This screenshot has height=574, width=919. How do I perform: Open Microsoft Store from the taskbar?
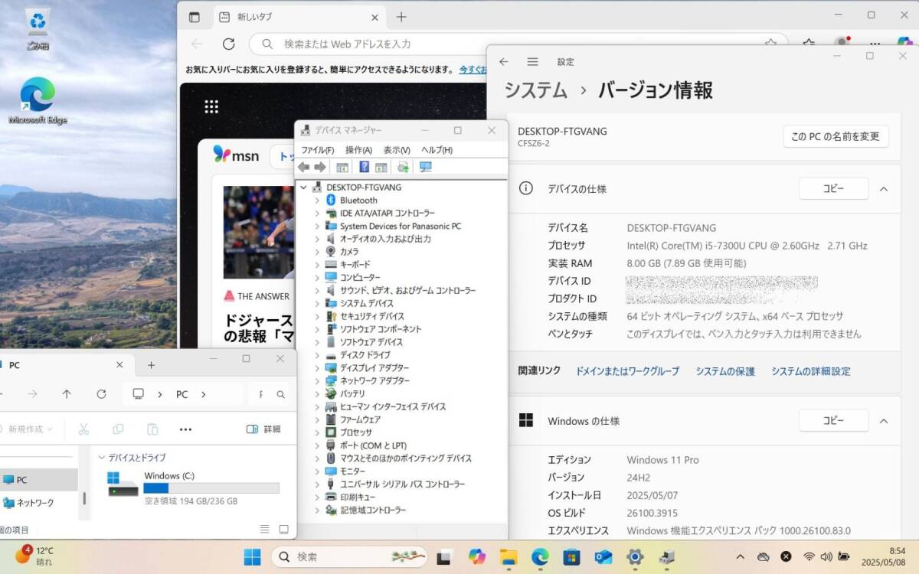point(571,556)
